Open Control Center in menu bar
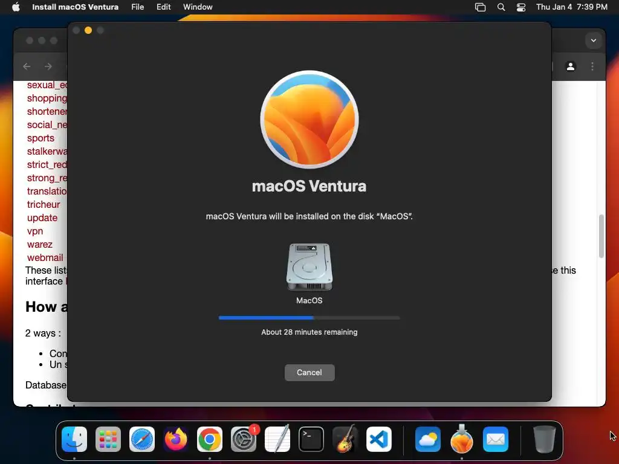The height and width of the screenshot is (464, 619). (521, 7)
